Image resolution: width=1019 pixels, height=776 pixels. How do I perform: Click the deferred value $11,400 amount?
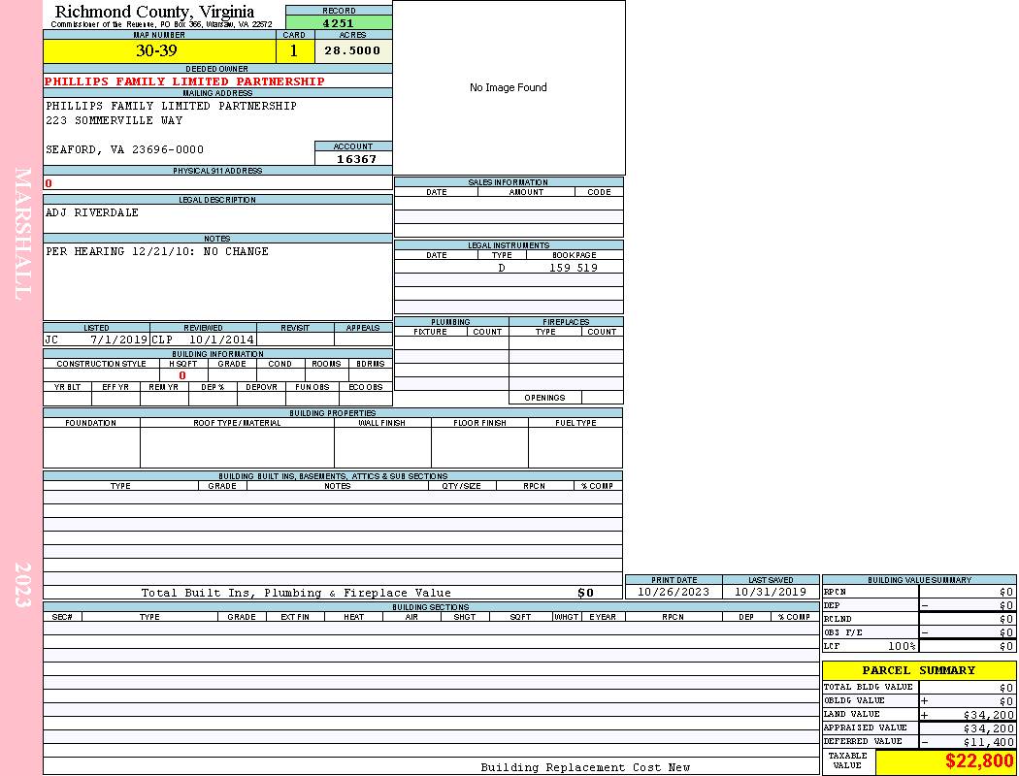click(x=988, y=742)
